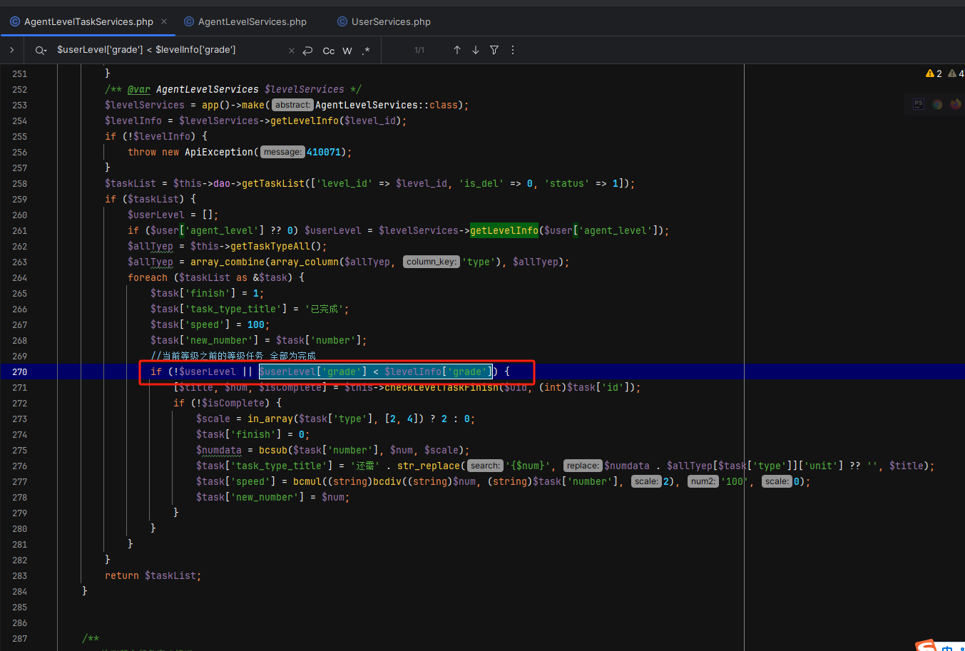Open the search history magnifier dropdown
Image resolution: width=965 pixels, height=651 pixels.
click(41, 50)
